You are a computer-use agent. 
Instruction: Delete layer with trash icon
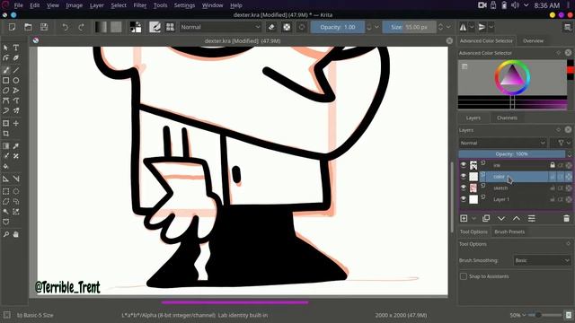(x=566, y=218)
